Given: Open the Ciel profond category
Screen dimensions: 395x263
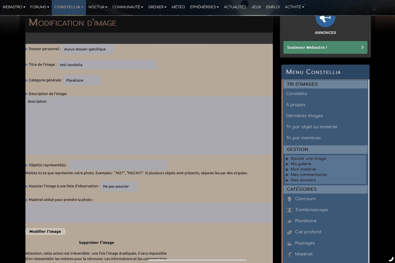Looking at the screenshot, I should coord(308,232).
